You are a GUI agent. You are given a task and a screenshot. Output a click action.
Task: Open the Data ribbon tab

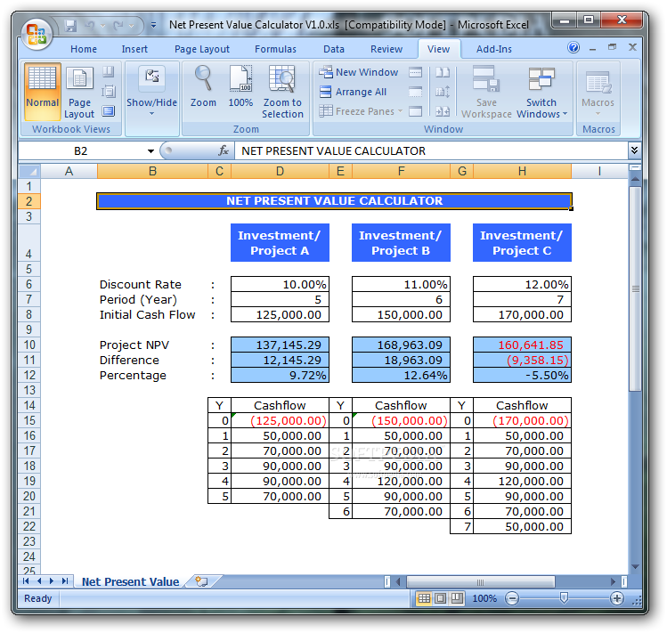click(x=333, y=49)
